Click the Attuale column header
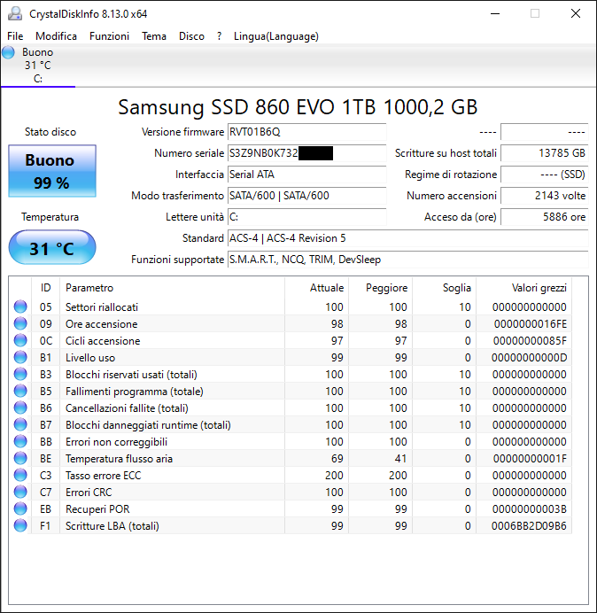The height and width of the screenshot is (613, 597). point(317,288)
